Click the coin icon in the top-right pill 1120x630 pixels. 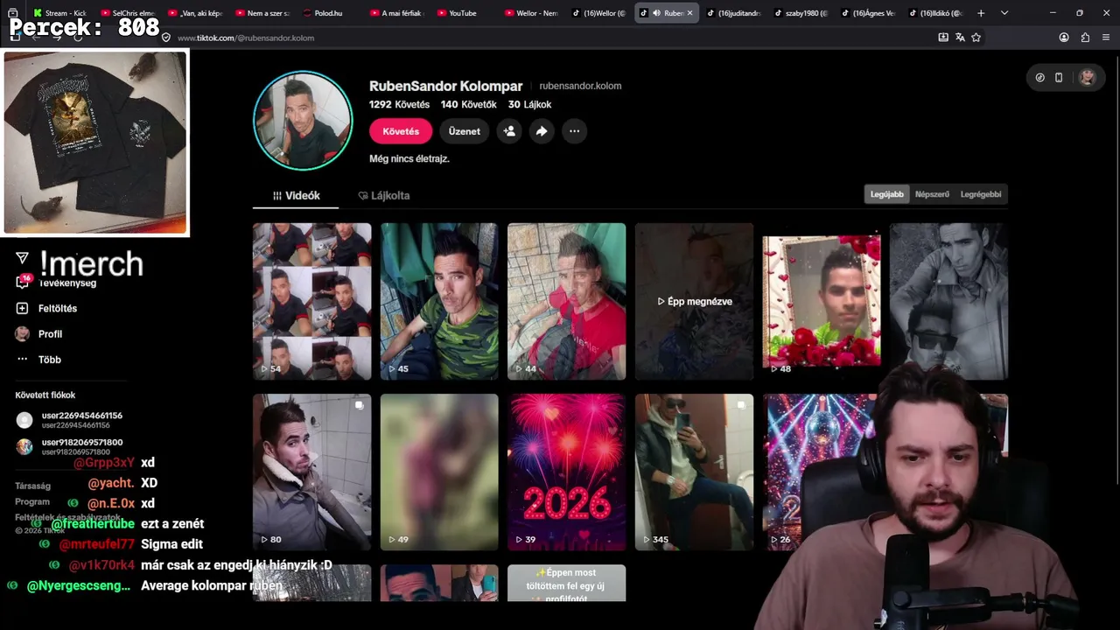(1039, 77)
